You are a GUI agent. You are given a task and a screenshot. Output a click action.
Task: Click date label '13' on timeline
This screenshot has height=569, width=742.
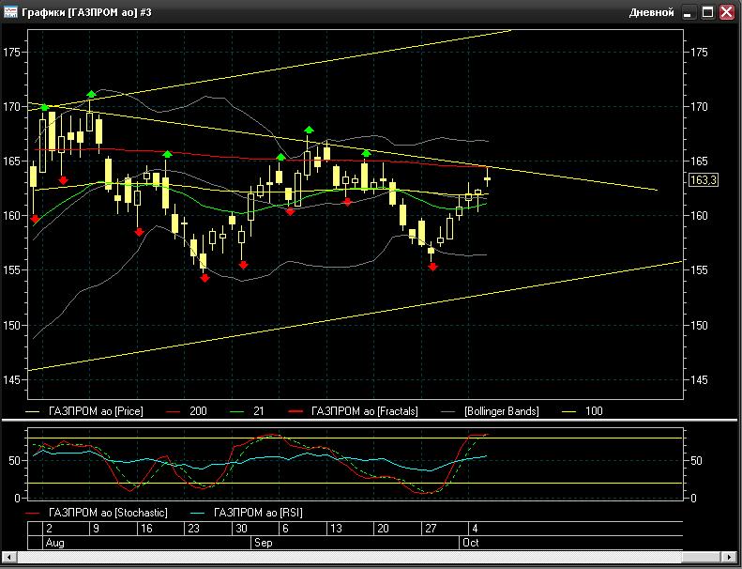click(336, 529)
